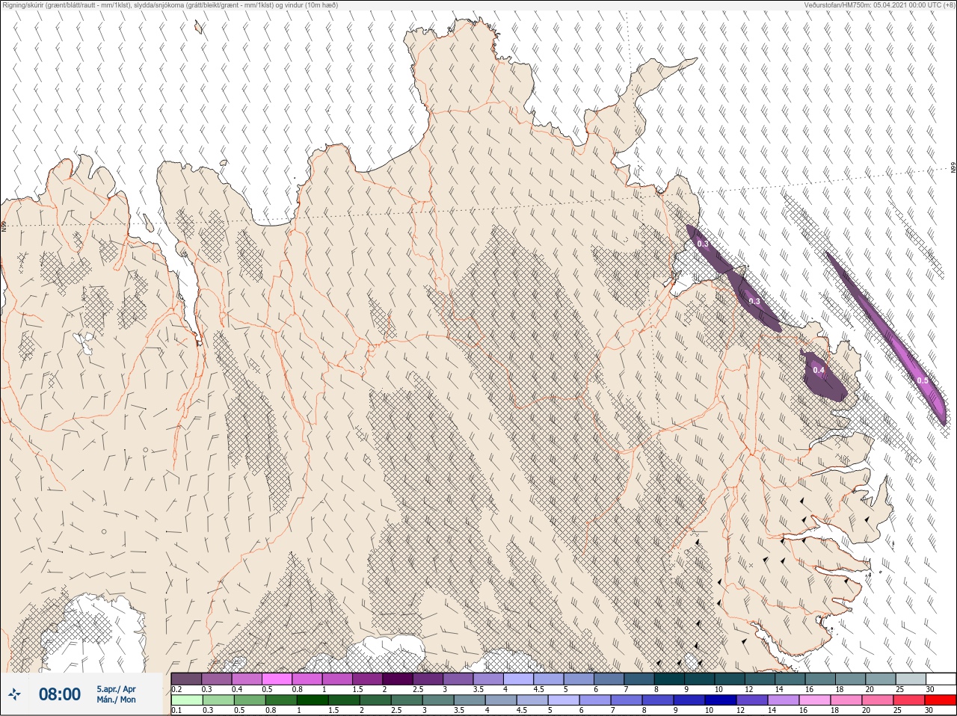Pick the bright red swatch ending rain scale
This screenshot has width=957, height=716.
(941, 700)
